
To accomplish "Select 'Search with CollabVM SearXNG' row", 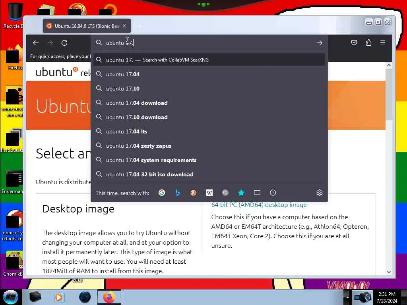I will pyautogui.click(x=209, y=60).
